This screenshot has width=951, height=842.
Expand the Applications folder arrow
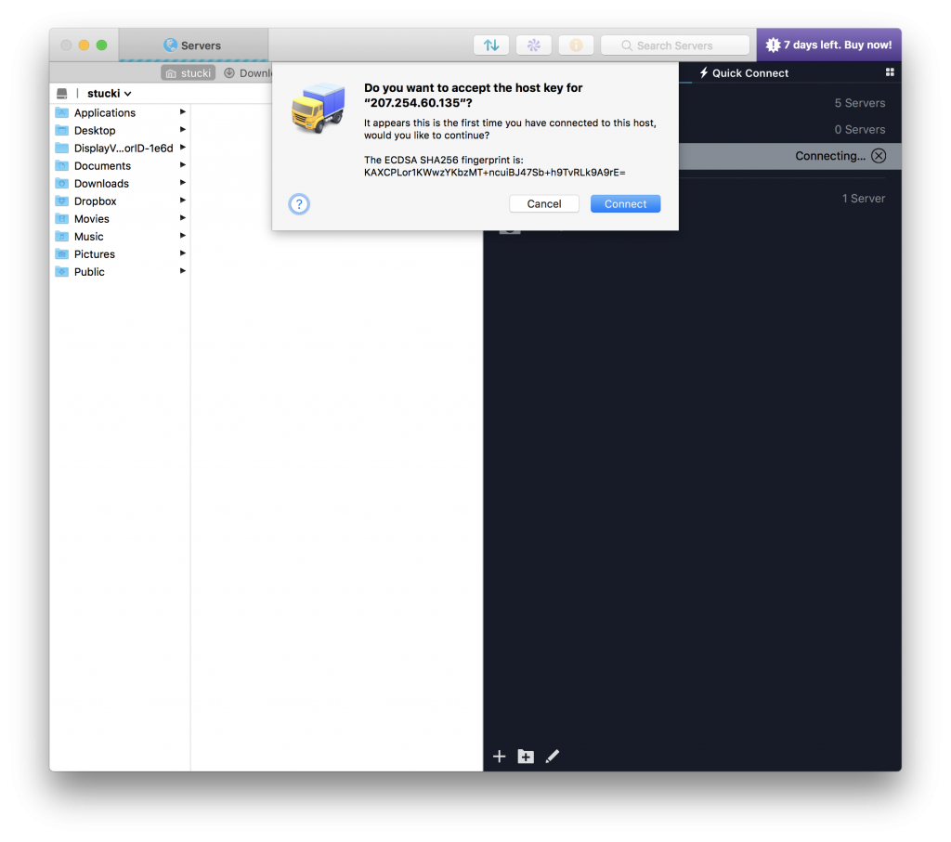pos(182,112)
